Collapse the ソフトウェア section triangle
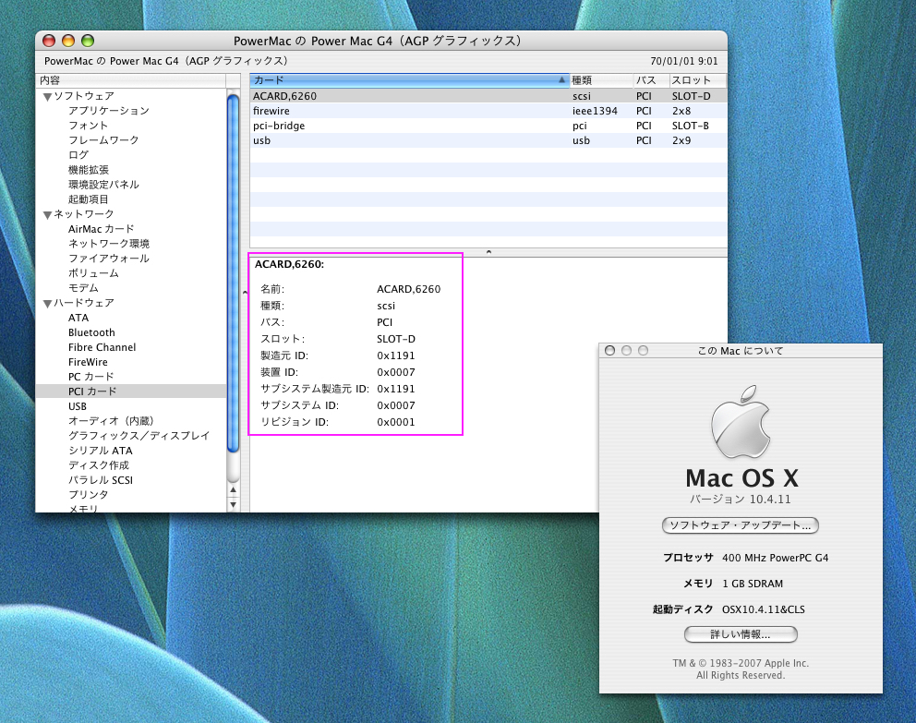This screenshot has width=916, height=723. coord(47,96)
